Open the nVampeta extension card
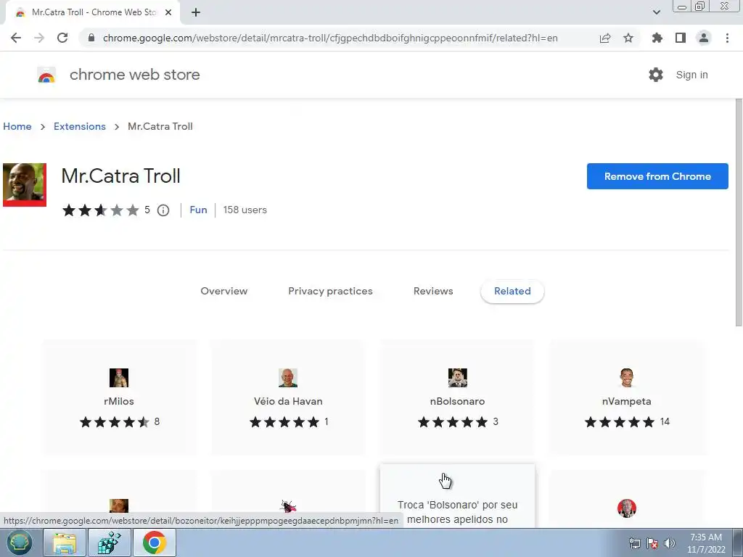This screenshot has width=743, height=557. coord(626,397)
